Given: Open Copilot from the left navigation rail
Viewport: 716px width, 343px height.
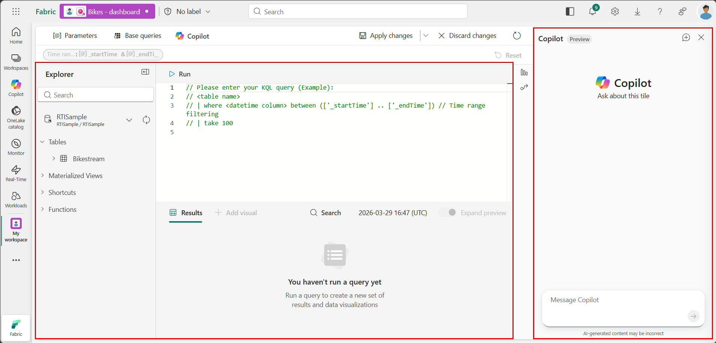Looking at the screenshot, I should (x=16, y=87).
